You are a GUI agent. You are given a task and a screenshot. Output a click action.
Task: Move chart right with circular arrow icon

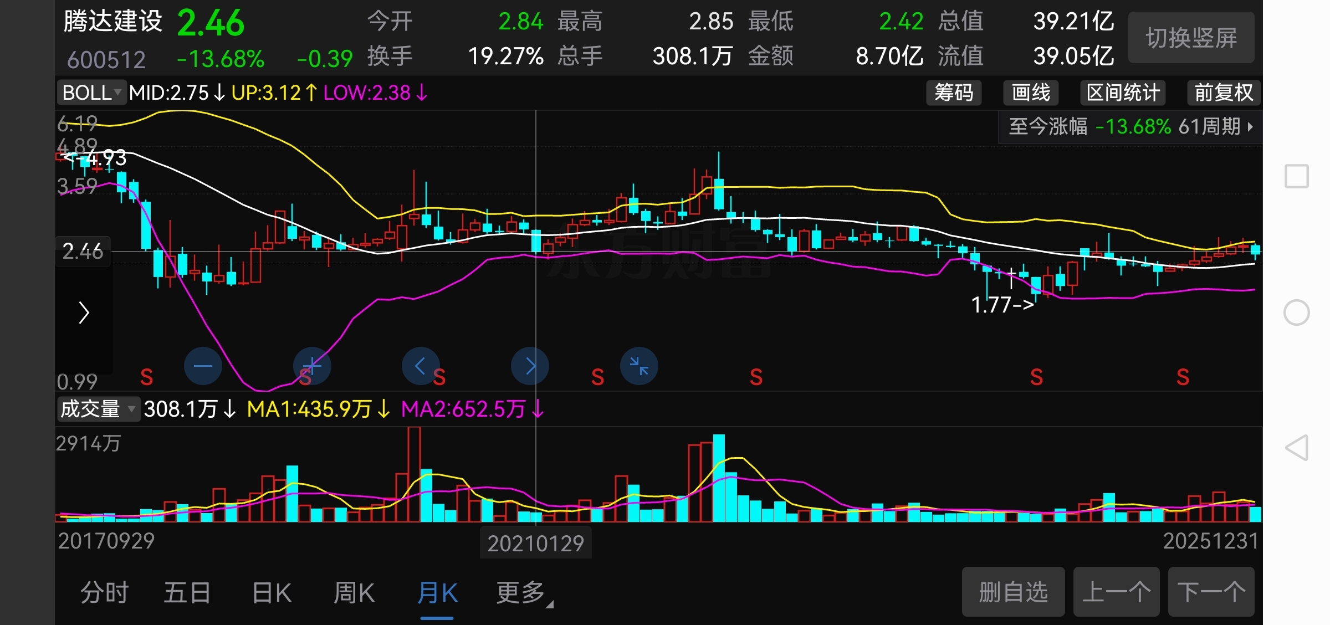tap(530, 366)
